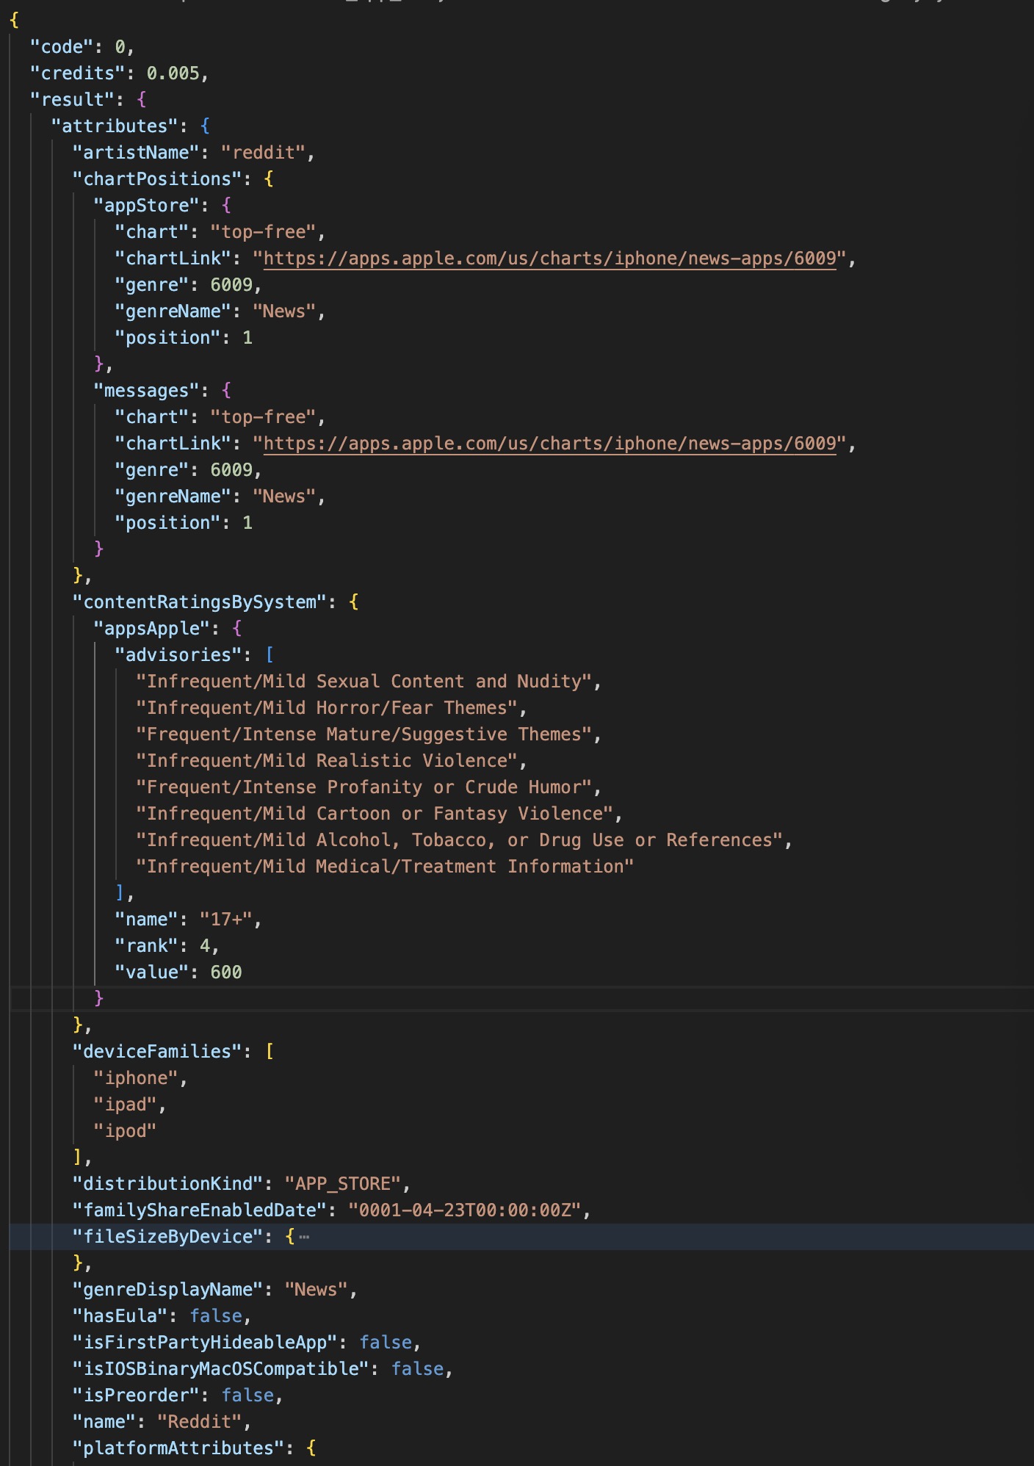Image resolution: width=1034 pixels, height=1466 pixels.
Task: Click the false value of isFirstPartyHideableApp
Action: pyautogui.click(x=386, y=1343)
